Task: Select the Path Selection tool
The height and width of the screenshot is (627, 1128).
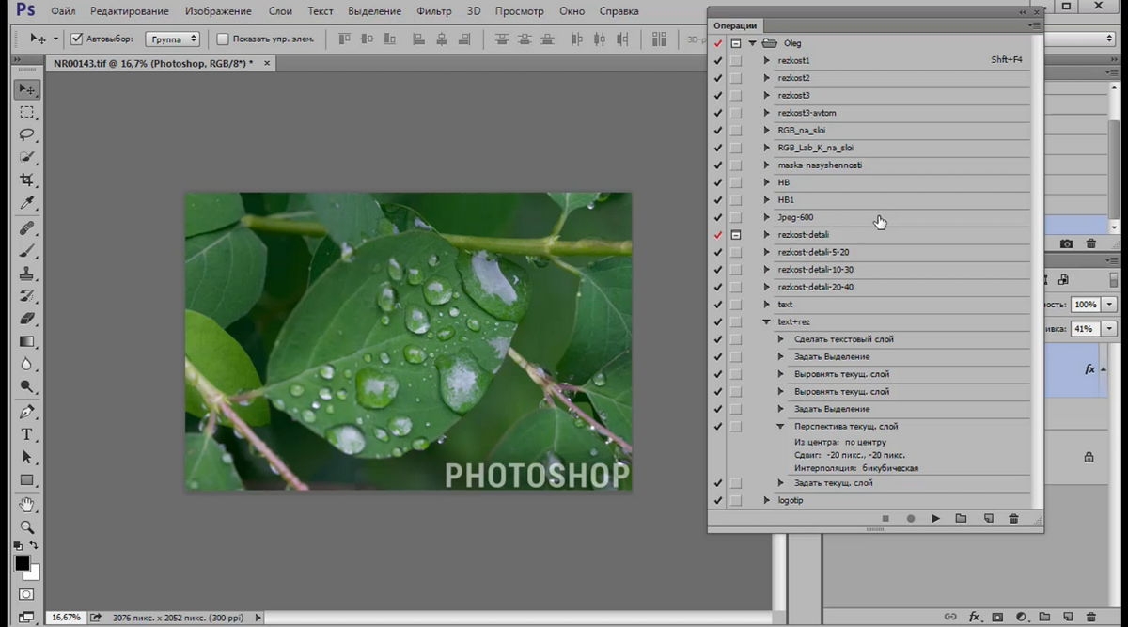Action: pyautogui.click(x=27, y=456)
